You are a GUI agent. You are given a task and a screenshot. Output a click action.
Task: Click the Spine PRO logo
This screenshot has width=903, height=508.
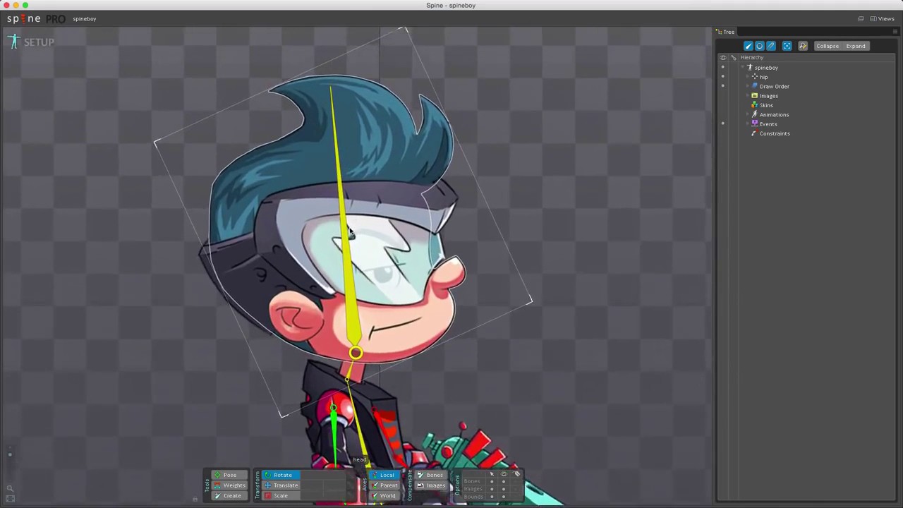35,19
